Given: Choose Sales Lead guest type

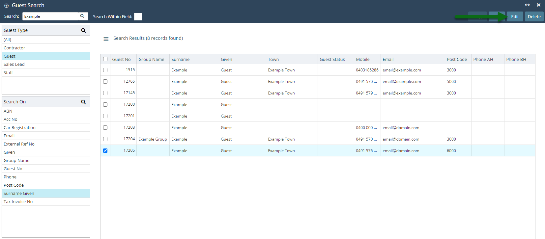Looking at the screenshot, I should click(x=14, y=64).
